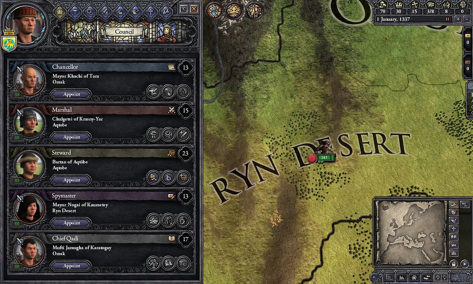The image size is (473, 284).
Task: Increase game speed with the plus button
Action: pyautogui.click(x=458, y=19)
